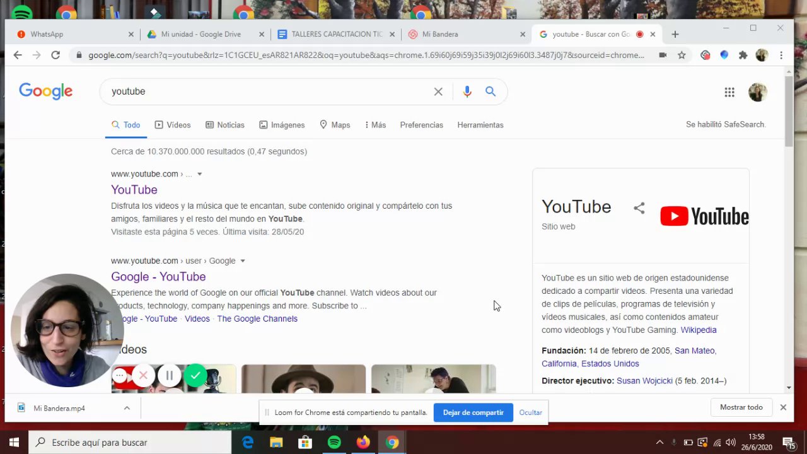Start voice search with the microphone icon
This screenshot has width=807, height=454.
tap(467, 91)
